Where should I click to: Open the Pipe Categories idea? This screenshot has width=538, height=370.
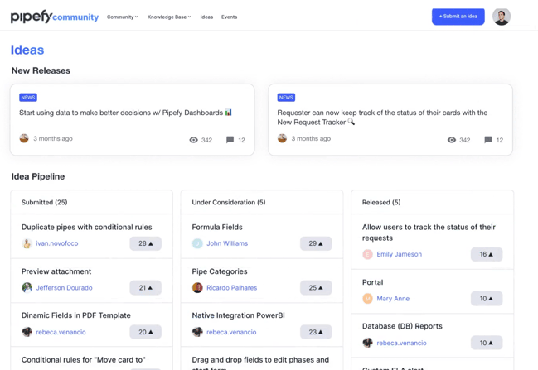pos(220,271)
